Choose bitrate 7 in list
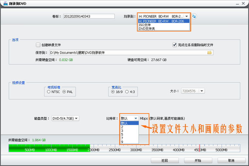Image resolution: width=249 pixels, height=166 pixels. coord(130,138)
